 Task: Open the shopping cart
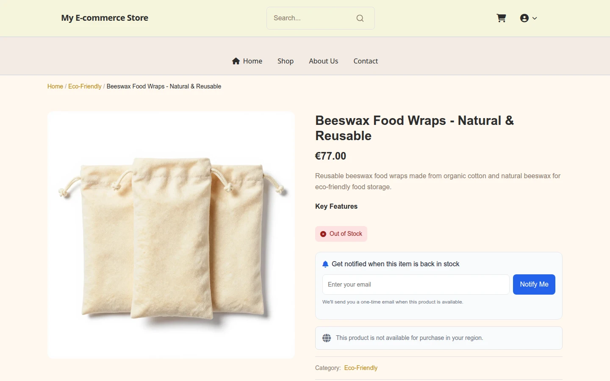501,18
